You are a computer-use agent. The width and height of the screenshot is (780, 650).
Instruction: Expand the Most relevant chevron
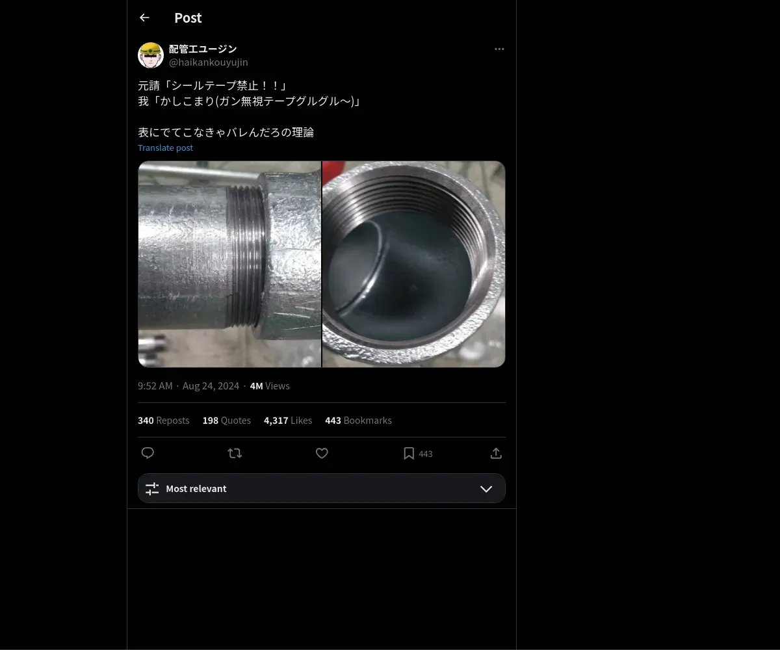pyautogui.click(x=486, y=489)
